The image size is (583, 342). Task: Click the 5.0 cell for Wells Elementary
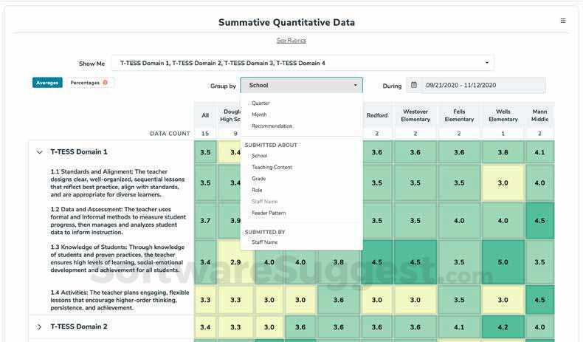pyautogui.click(x=503, y=262)
